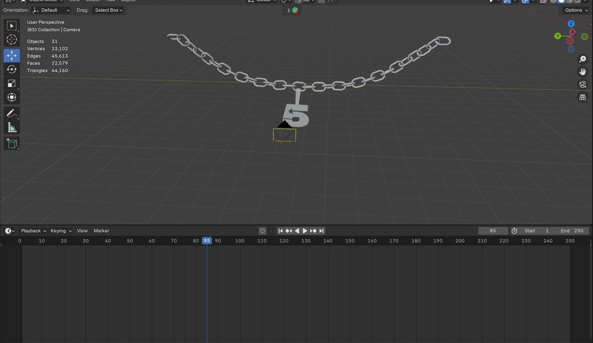Open the timeline editor type dropdown
Image resolution: width=593 pixels, height=343 pixels.
coord(10,231)
